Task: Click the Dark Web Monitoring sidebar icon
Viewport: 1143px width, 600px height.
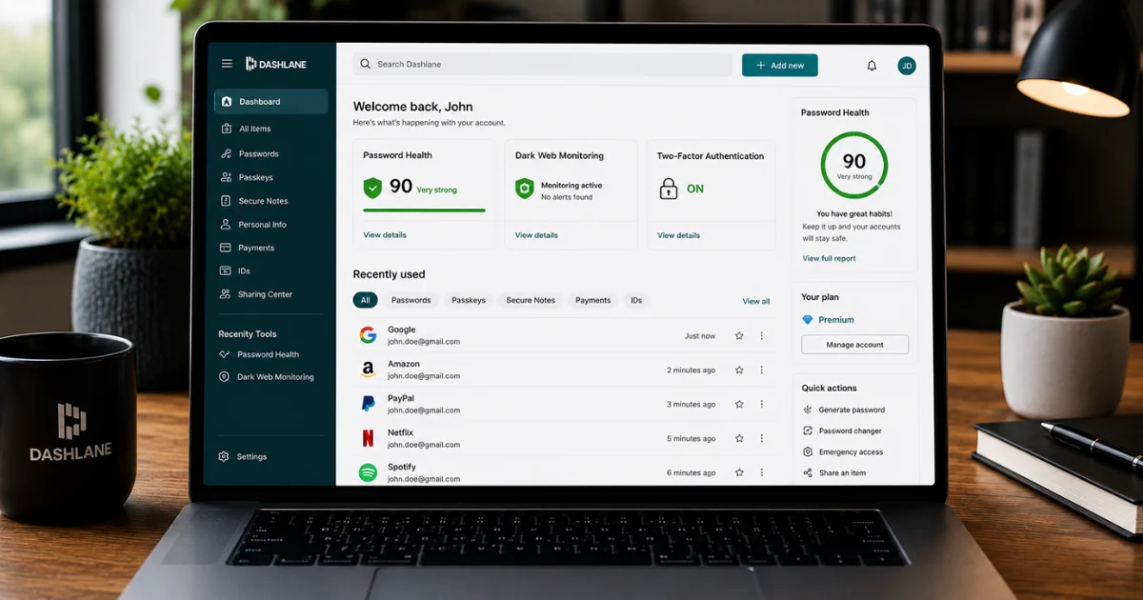Action: [x=225, y=377]
